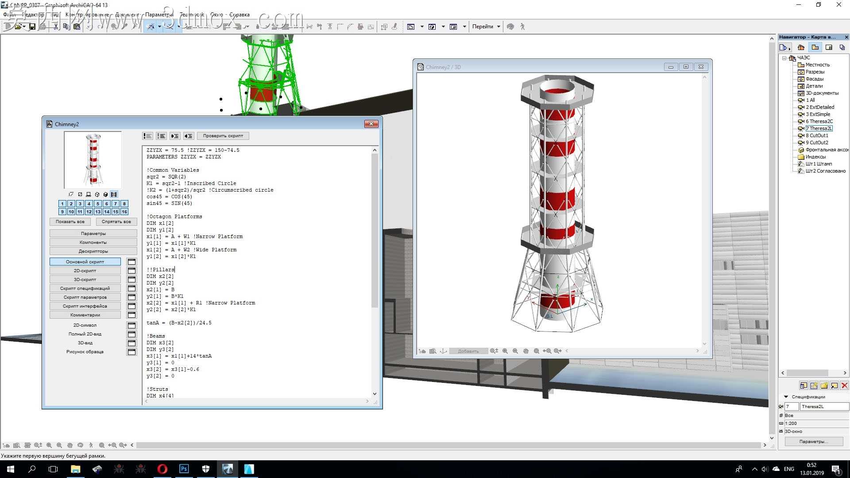Toggle fragment 16 visibility button

(x=124, y=212)
